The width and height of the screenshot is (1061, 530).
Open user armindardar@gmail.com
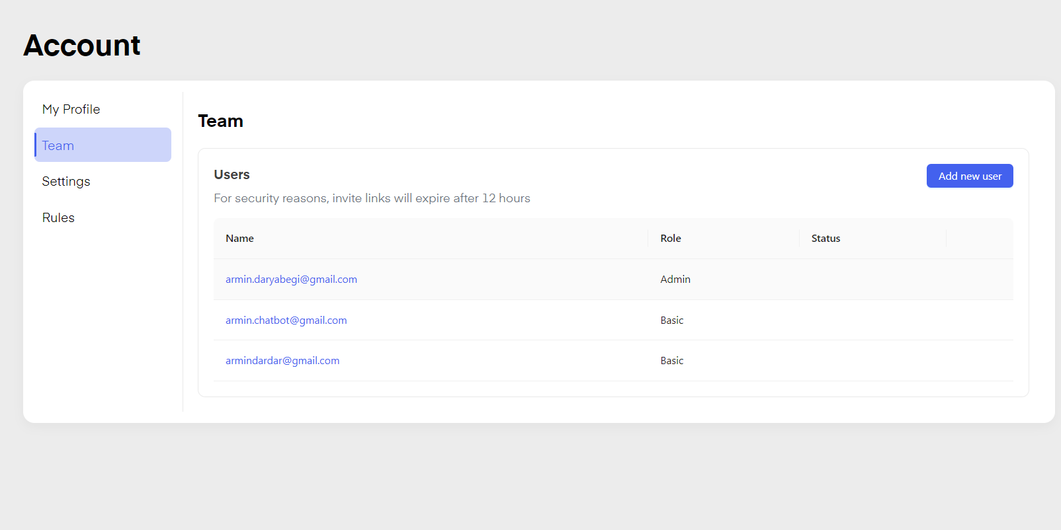click(282, 361)
